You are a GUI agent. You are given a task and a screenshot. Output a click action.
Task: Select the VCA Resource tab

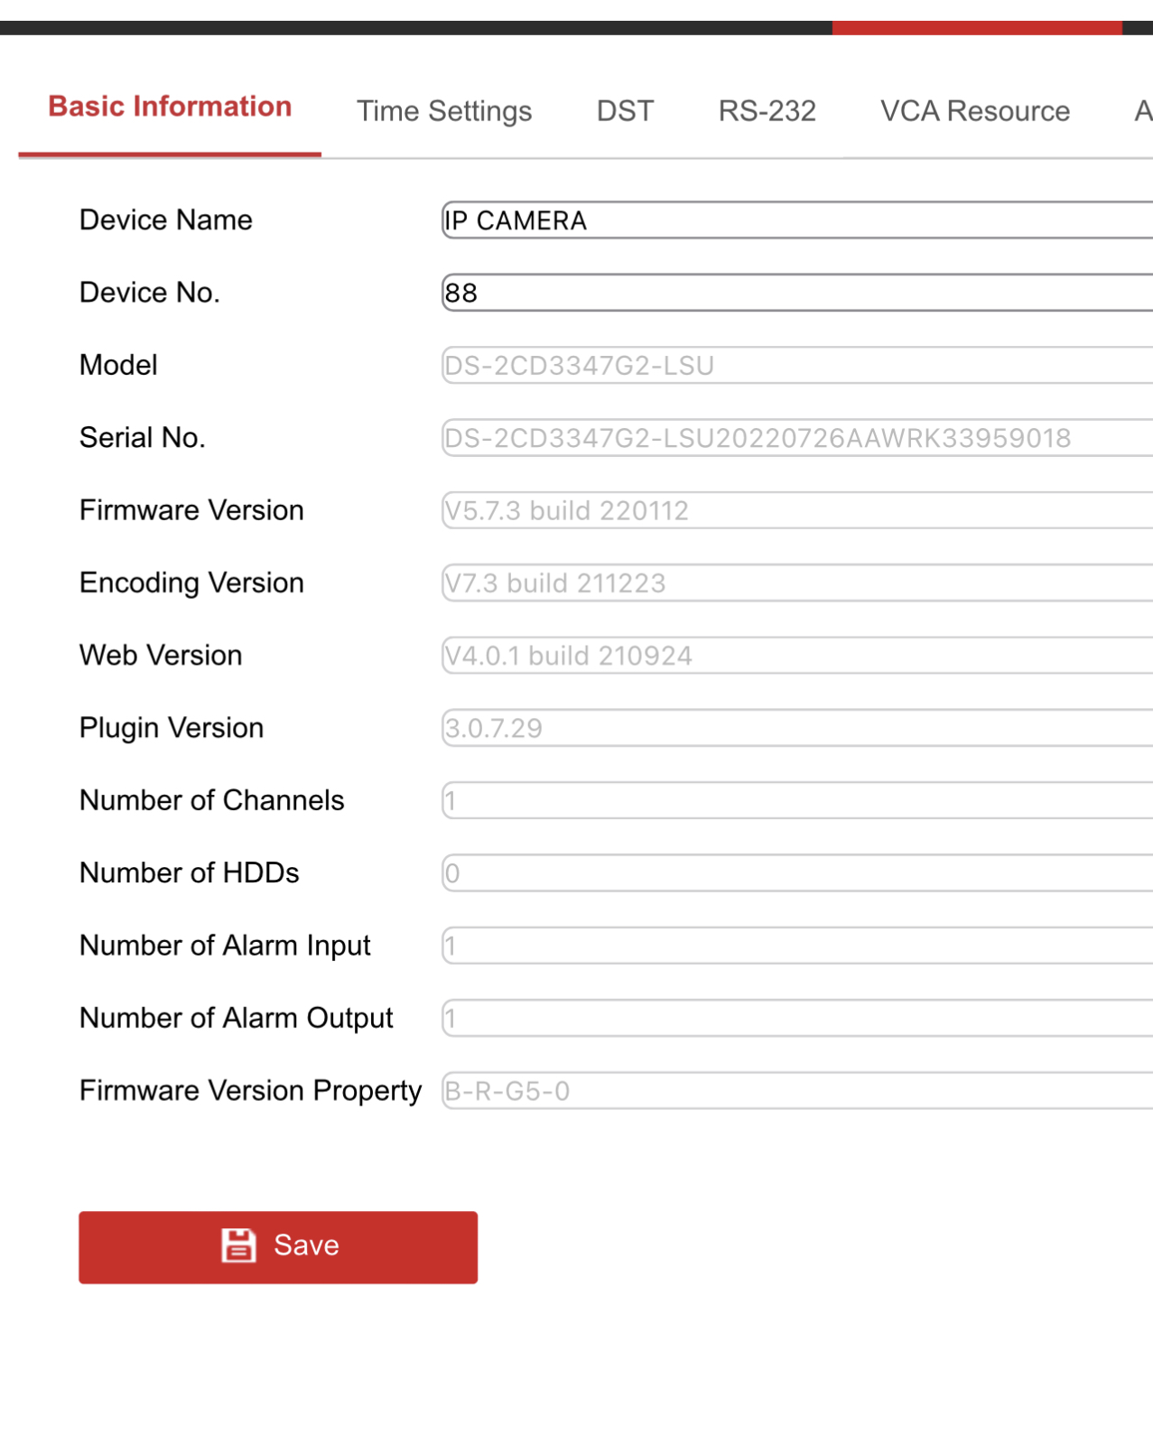pos(974,111)
